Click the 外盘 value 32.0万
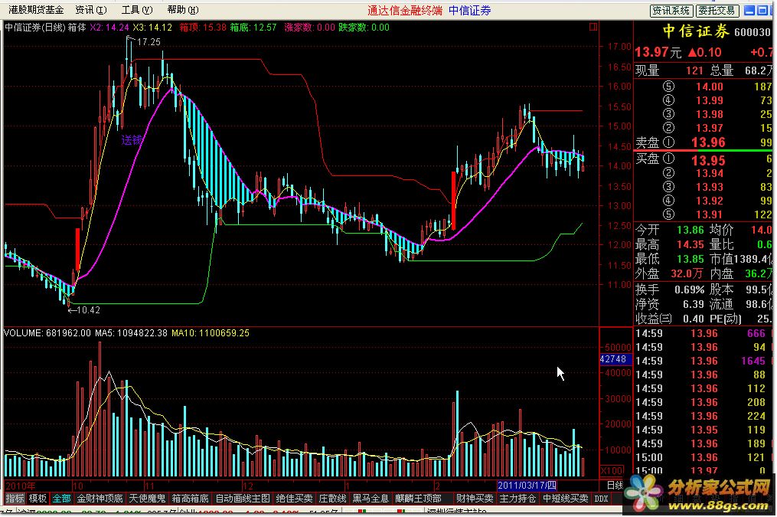777x517 pixels. pyautogui.click(x=687, y=273)
